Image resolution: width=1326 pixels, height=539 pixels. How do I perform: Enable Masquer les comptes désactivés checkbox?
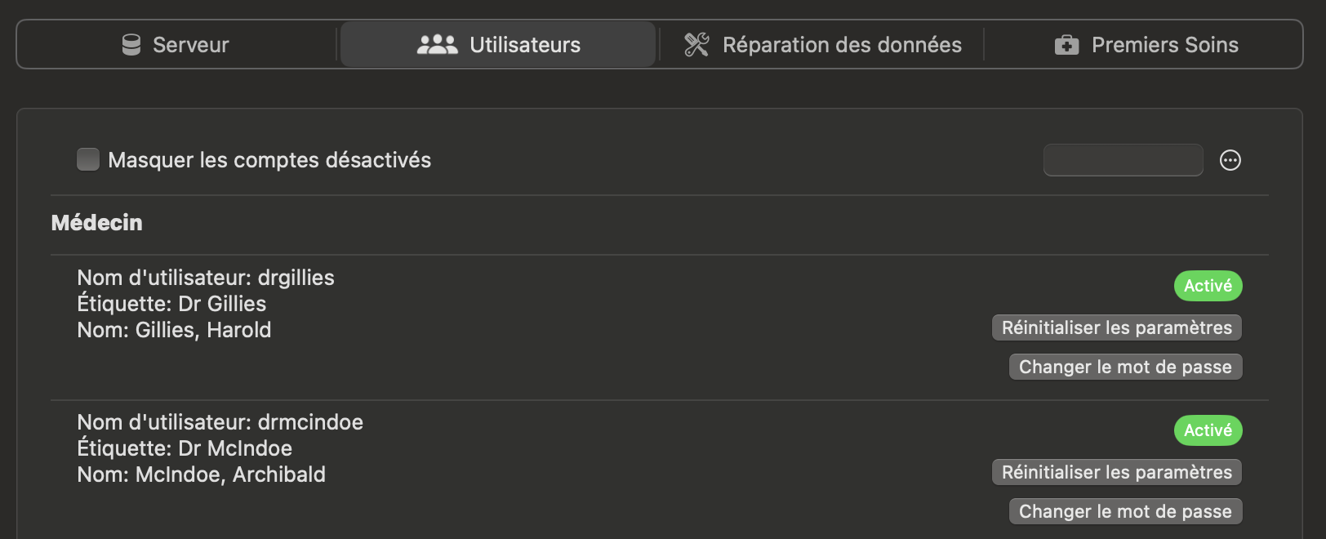click(x=88, y=159)
